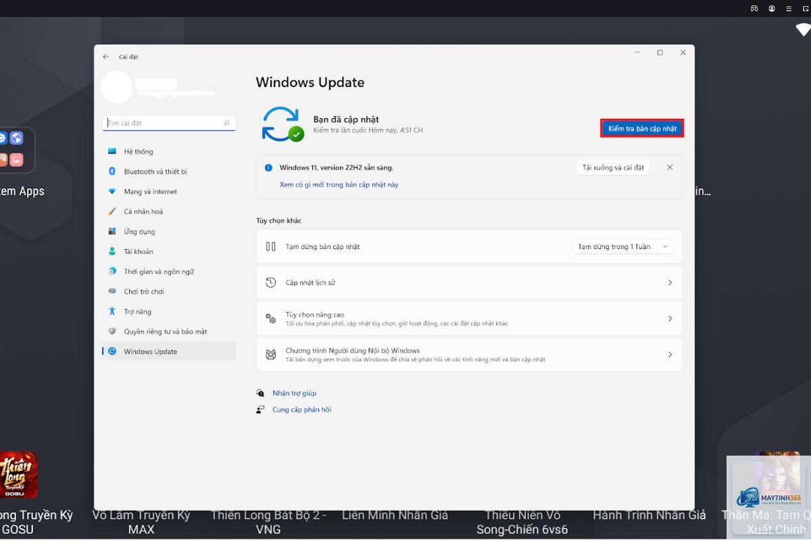Open Bluetooth và thiết bị settings
Screen dimensions: 811x540
tap(169, 171)
